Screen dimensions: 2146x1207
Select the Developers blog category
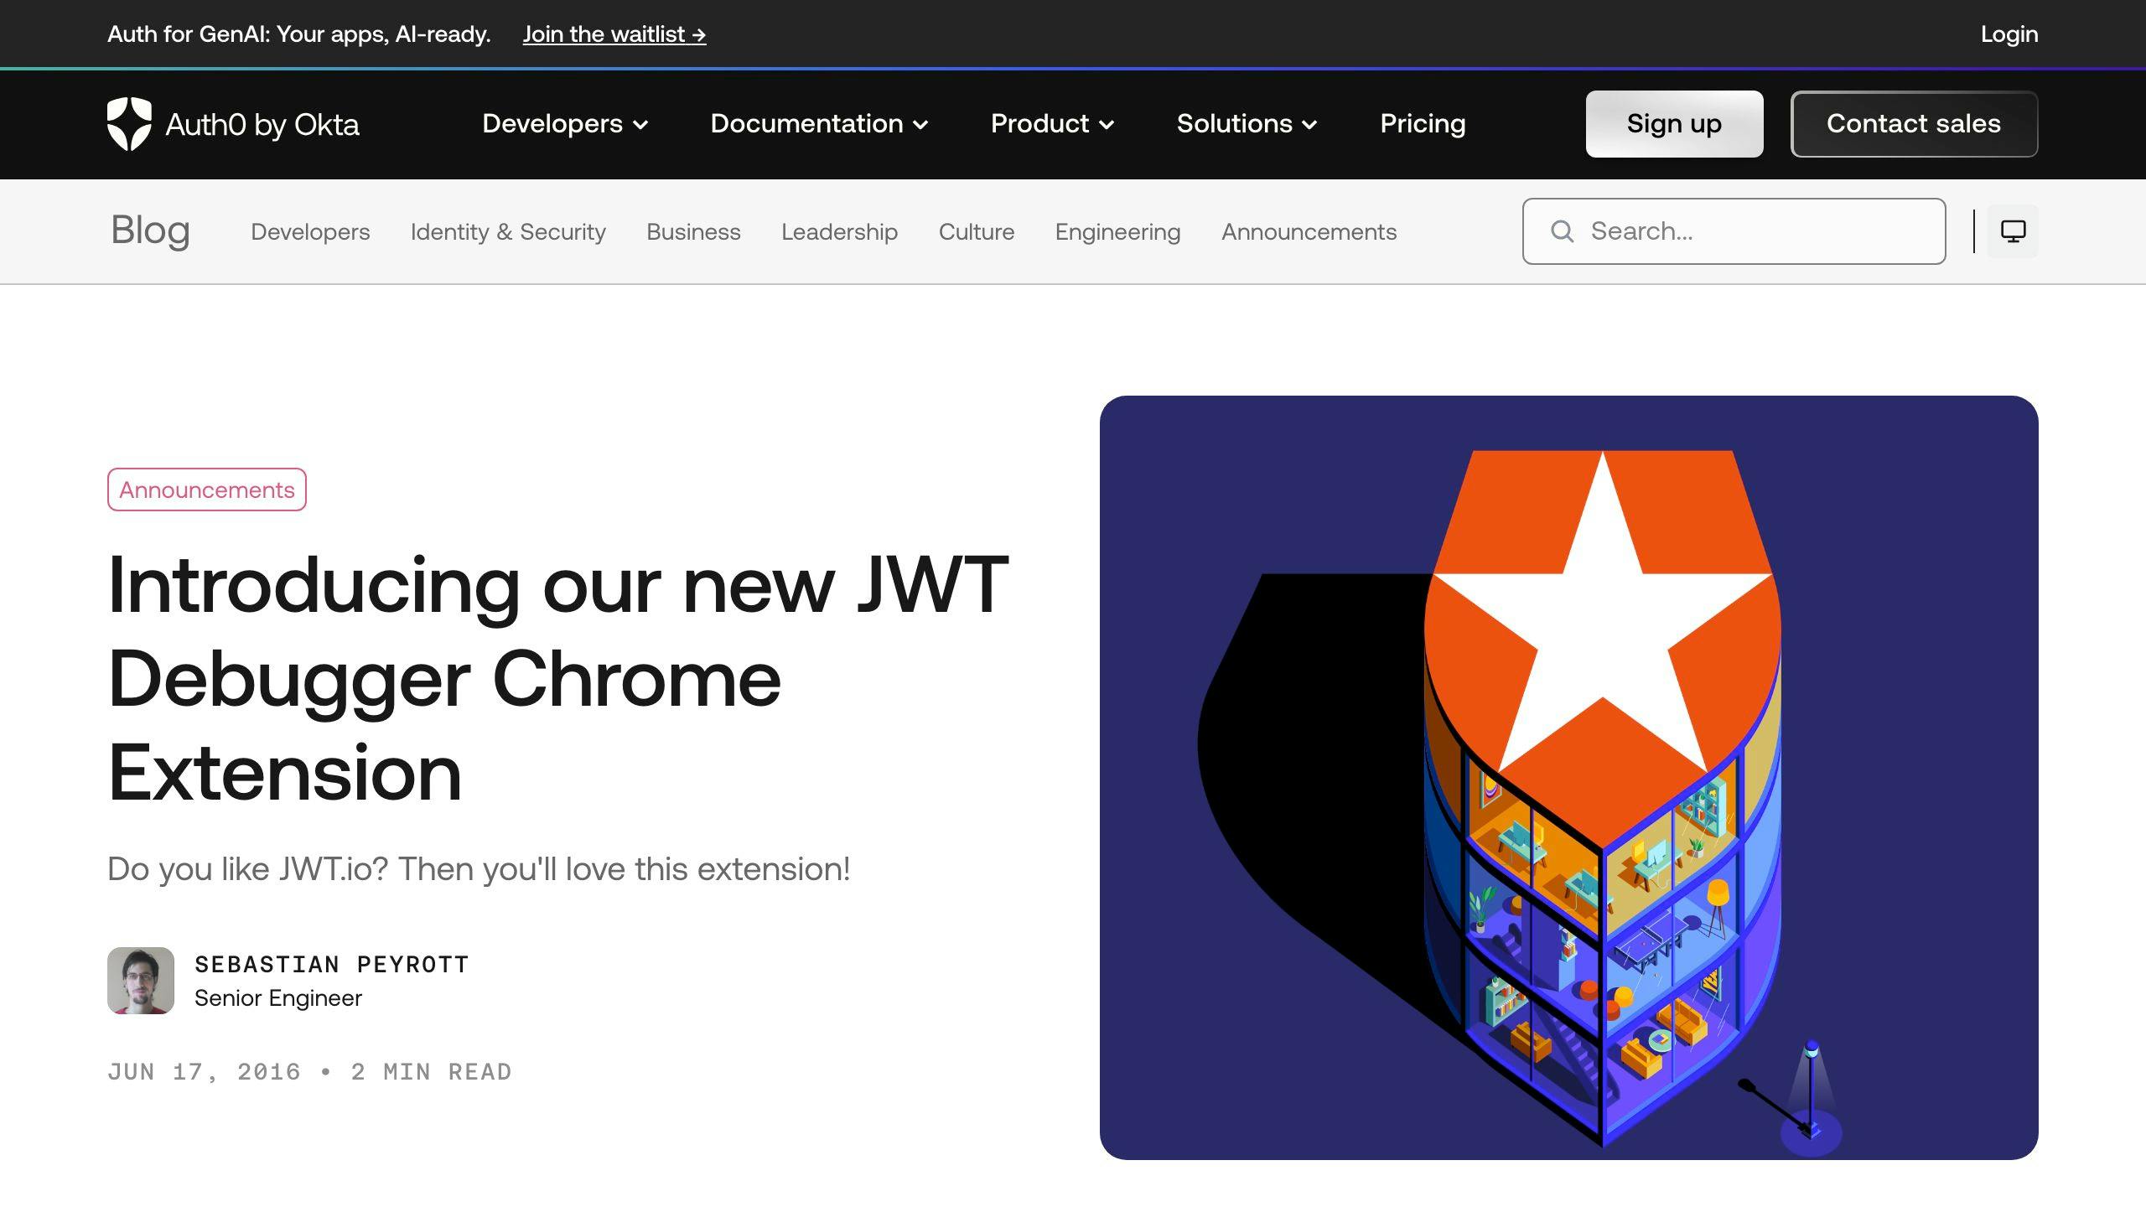[310, 232]
